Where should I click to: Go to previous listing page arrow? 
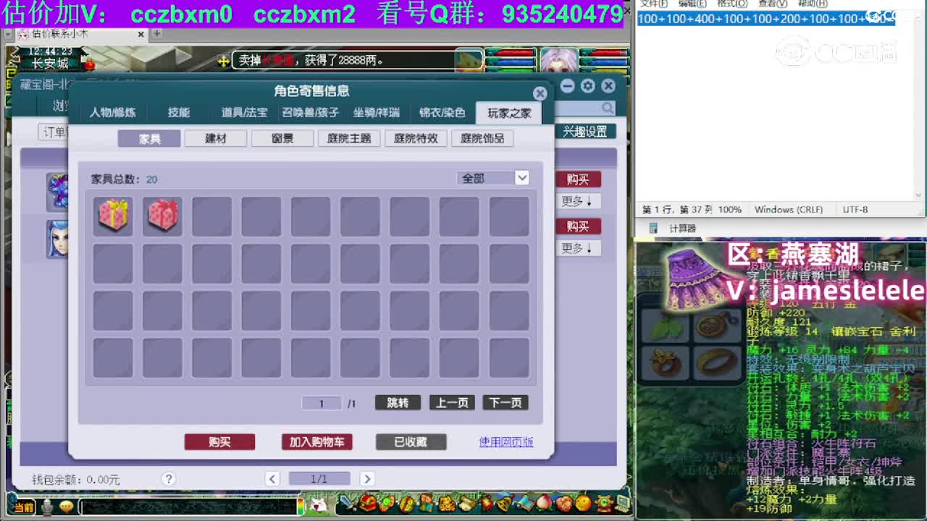click(x=272, y=478)
